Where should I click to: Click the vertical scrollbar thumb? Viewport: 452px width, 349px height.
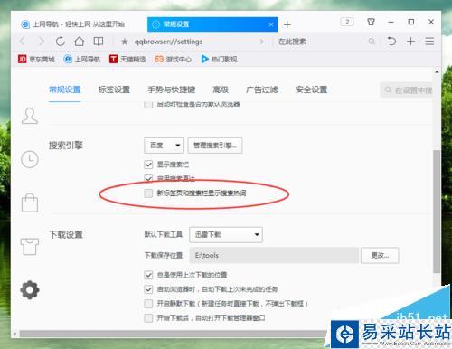[x=437, y=211]
